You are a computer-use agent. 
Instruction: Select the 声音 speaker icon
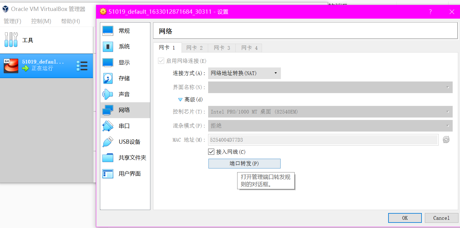108,94
